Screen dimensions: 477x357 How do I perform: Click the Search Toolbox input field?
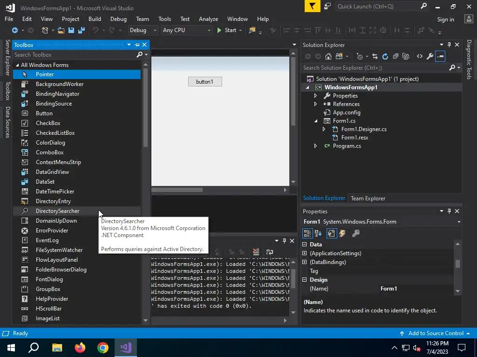click(74, 55)
